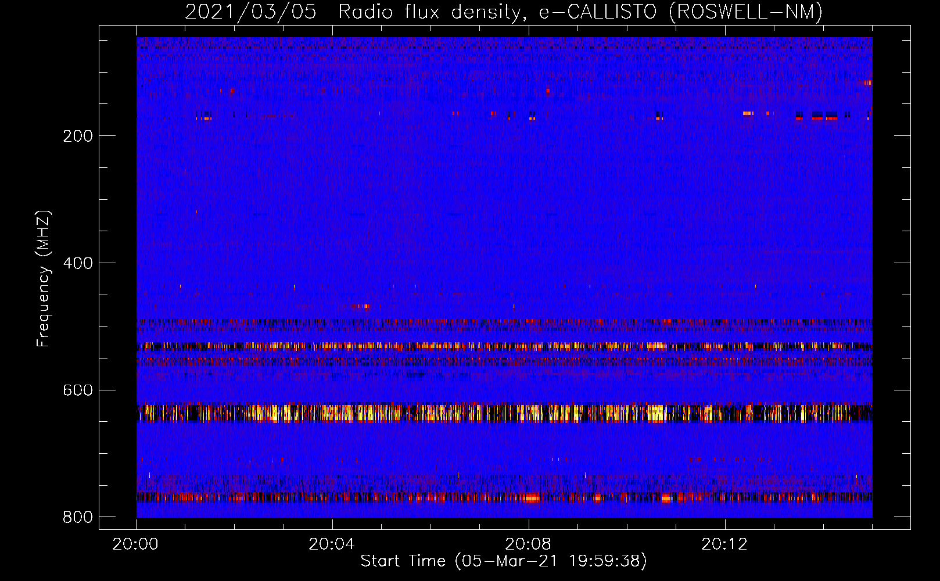940x581 pixels.
Task: Click the 20:00 time tick label
Action: point(135,544)
